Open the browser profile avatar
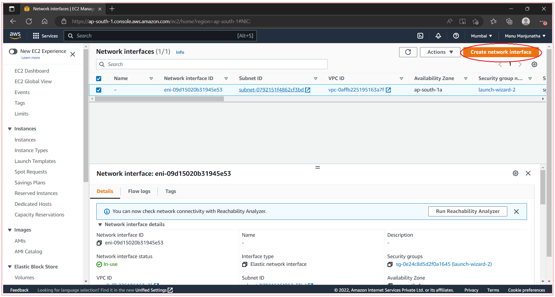The height and width of the screenshot is (297, 555). pyautogui.click(x=526, y=21)
